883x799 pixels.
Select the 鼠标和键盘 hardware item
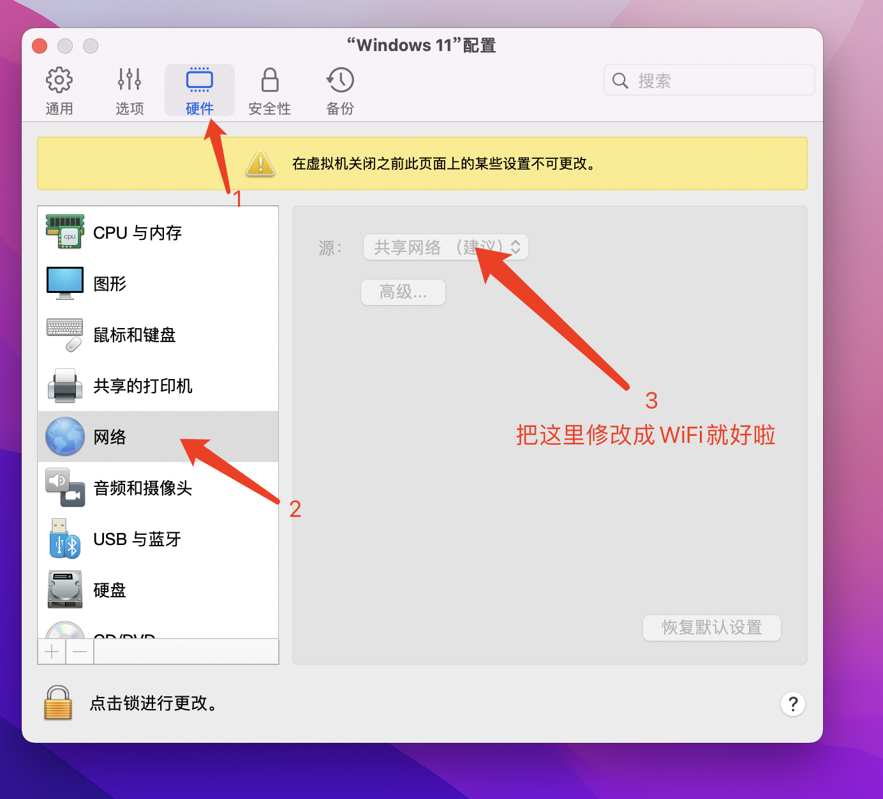pyautogui.click(x=135, y=334)
